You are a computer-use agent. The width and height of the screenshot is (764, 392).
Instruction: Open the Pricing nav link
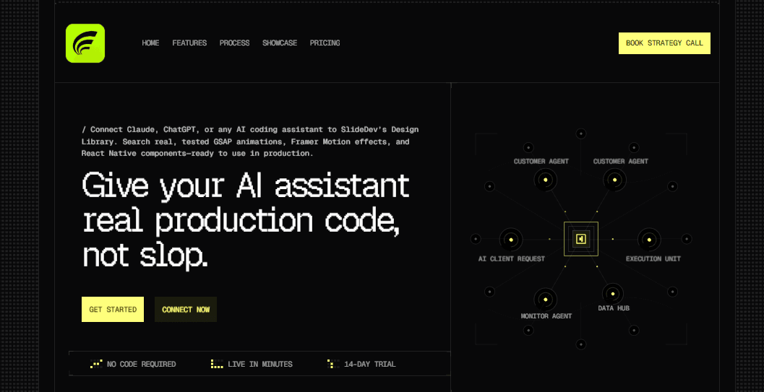click(325, 43)
